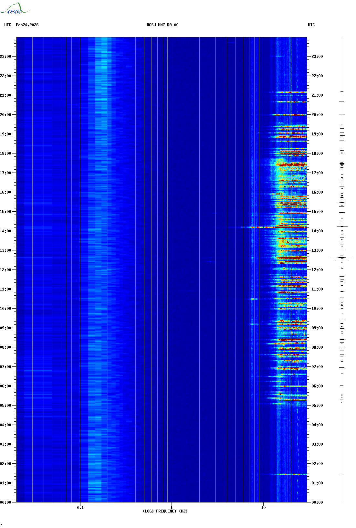Screen dimensions: 356x528
Task: Click the 23:00 label on the right axis
Action: [x=317, y=57]
